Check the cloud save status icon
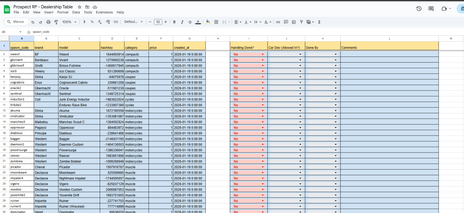Screen dimensions: 464x213 [x=95, y=7]
